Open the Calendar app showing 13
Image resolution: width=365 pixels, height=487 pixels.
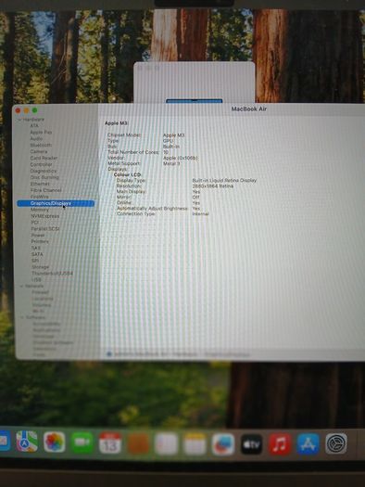click(110, 442)
